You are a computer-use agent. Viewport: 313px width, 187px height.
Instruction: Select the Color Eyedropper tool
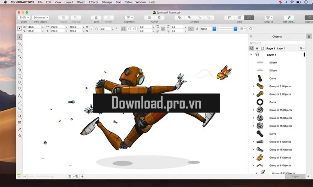coord(19,129)
